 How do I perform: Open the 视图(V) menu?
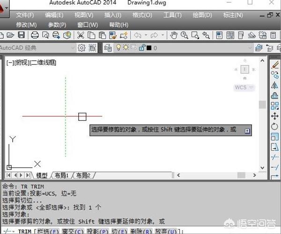click(x=84, y=15)
